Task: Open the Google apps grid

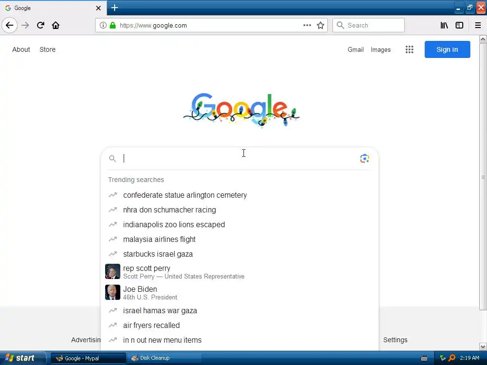Action: pyautogui.click(x=409, y=49)
